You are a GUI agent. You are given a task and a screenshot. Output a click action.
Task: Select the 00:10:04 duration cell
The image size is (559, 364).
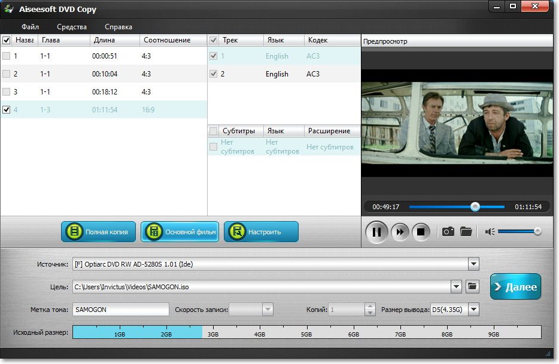(105, 74)
